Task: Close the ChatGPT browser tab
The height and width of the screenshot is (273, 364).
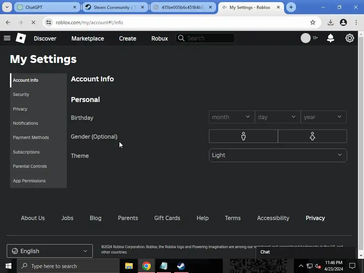Action: (x=75, y=7)
